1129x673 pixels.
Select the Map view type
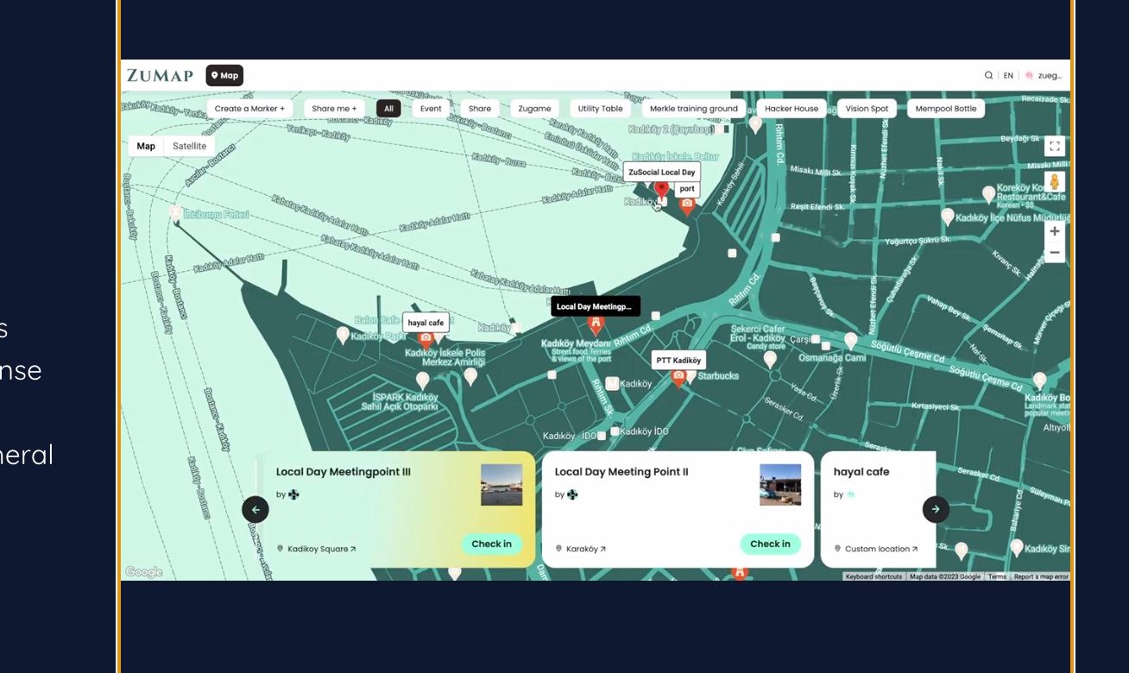click(x=146, y=147)
